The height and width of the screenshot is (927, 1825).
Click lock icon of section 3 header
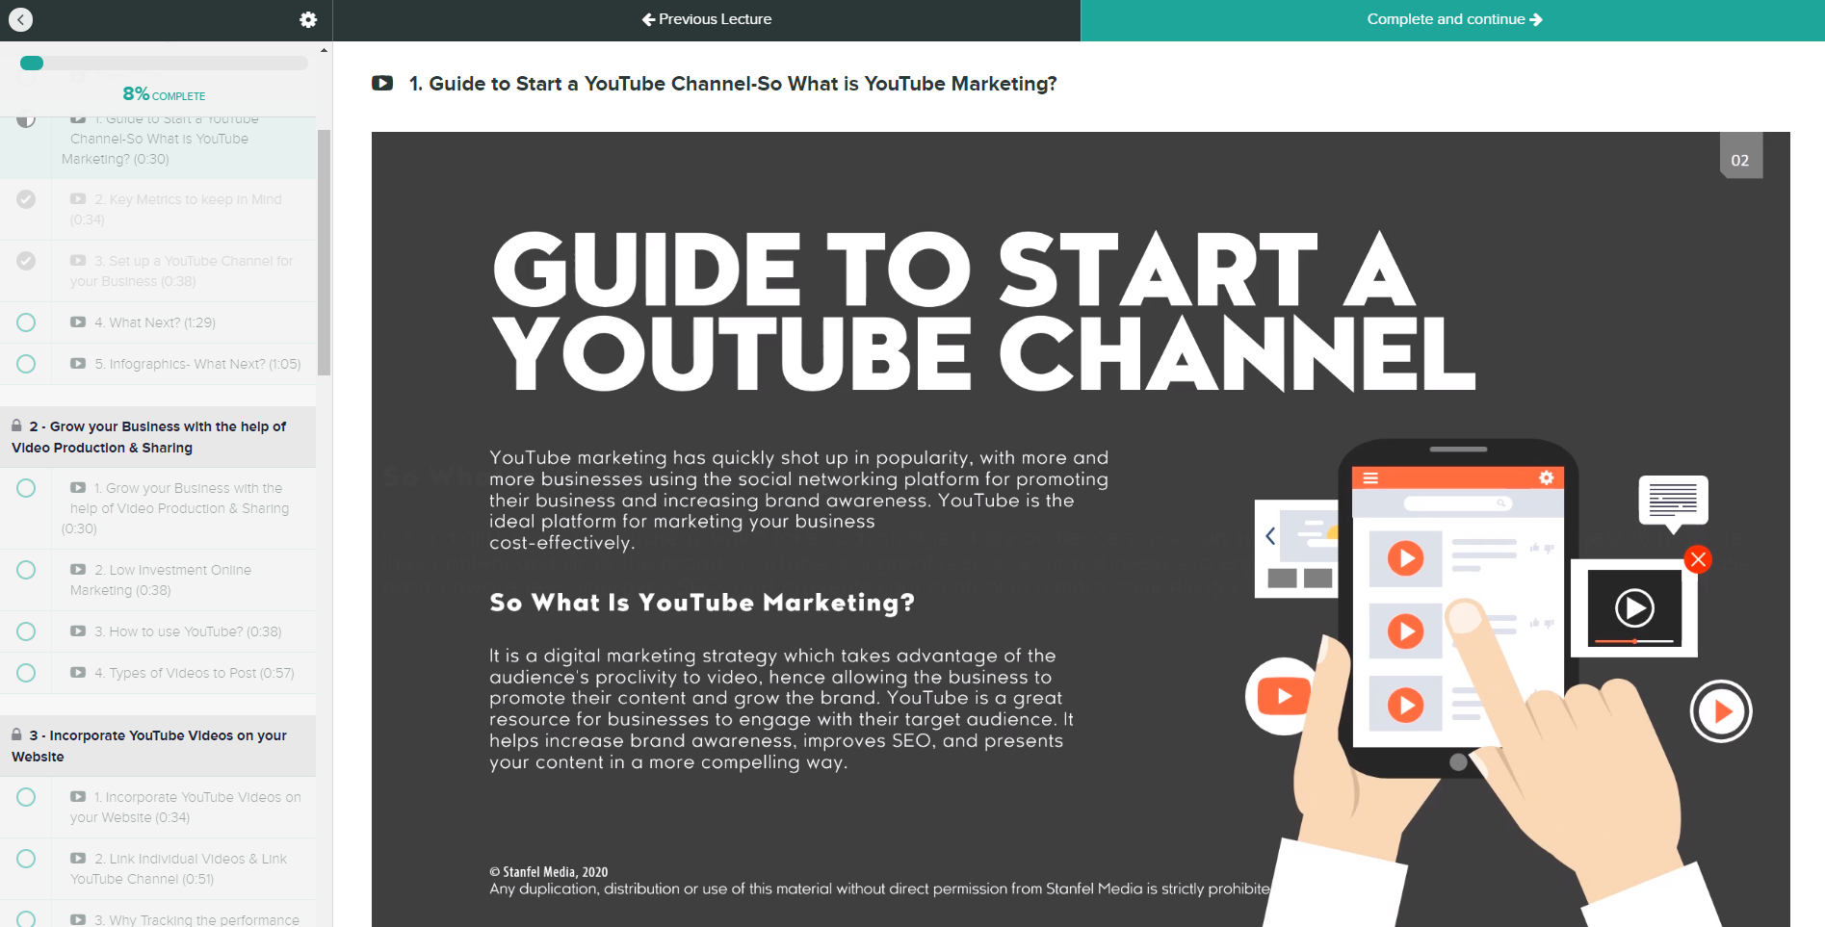[16, 734]
